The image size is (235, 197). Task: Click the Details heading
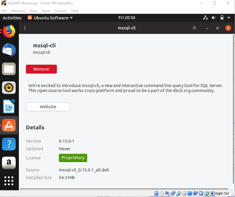point(35,128)
